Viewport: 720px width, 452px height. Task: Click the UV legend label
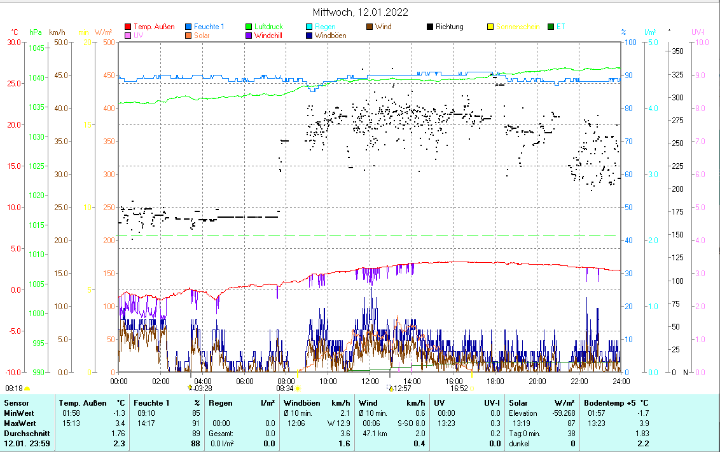pyautogui.click(x=139, y=36)
